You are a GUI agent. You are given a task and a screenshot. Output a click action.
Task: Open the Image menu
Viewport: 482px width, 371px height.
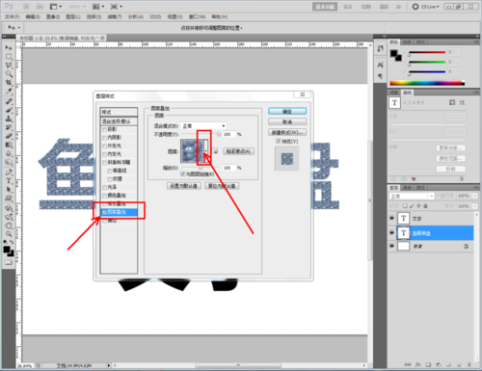point(53,16)
